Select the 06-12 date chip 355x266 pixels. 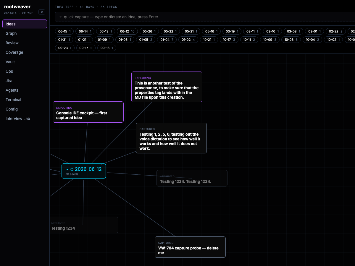coord(128,31)
